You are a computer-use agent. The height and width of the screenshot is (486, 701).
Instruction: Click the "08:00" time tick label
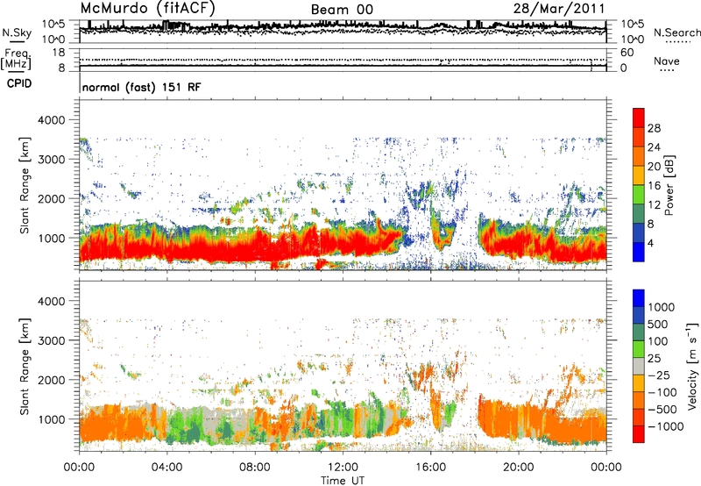click(255, 468)
